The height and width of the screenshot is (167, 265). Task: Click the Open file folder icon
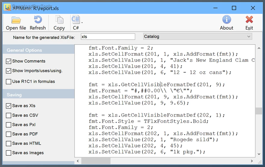[x=16, y=20]
